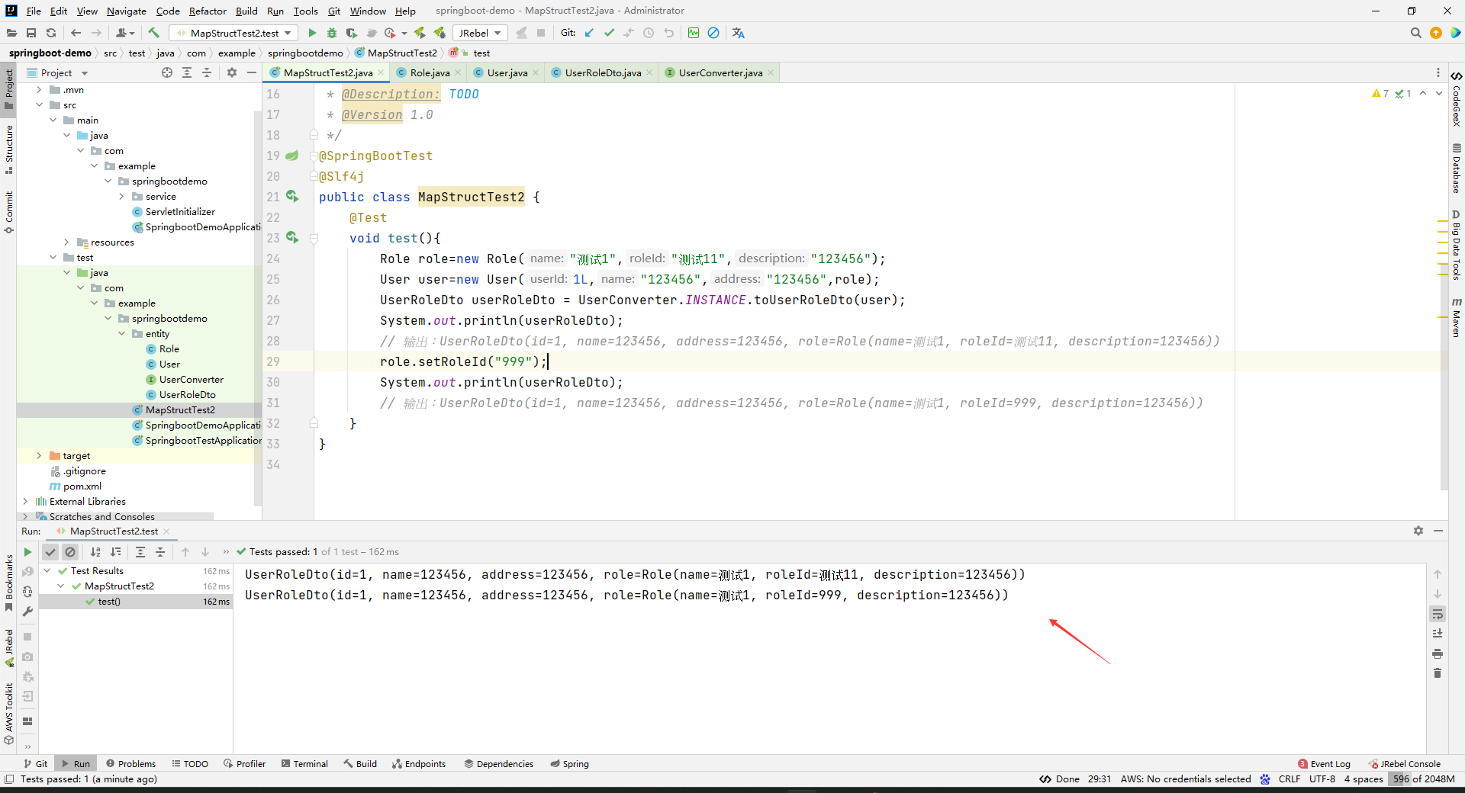Build project with the hammer icon
Viewport: 1465px width, 793px height.
[154, 33]
